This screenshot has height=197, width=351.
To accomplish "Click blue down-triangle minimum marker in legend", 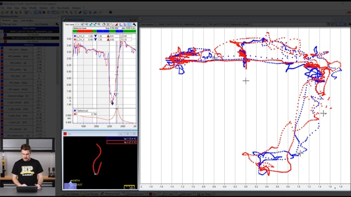I will [95, 36].
